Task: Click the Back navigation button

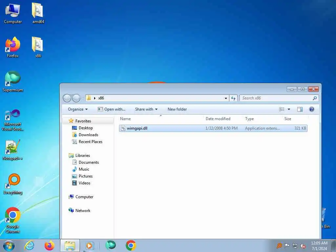Action: click(67, 98)
